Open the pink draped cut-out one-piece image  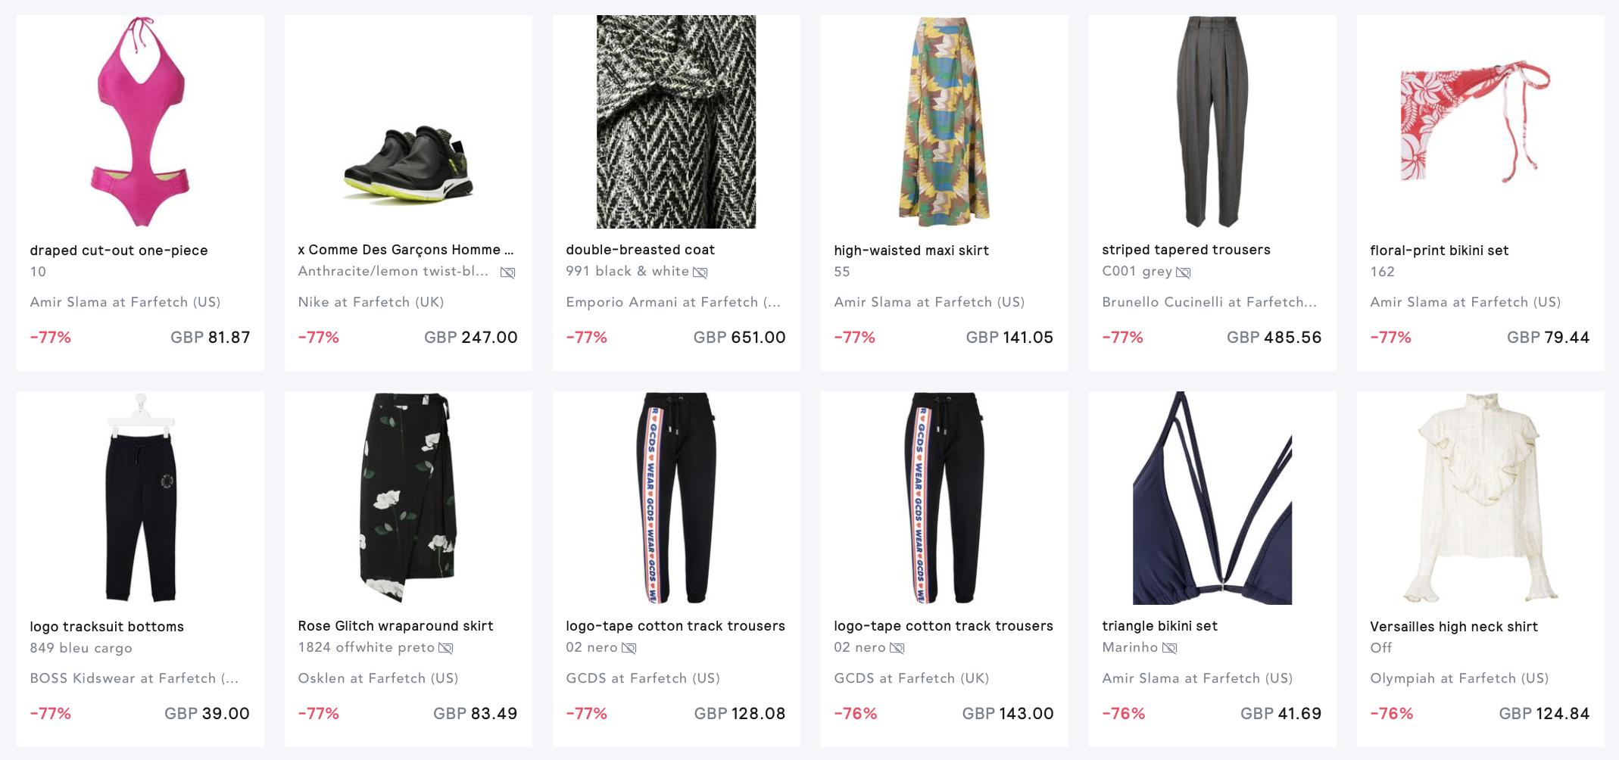tap(140, 122)
